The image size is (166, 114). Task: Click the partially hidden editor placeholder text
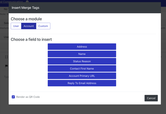(6, 77)
